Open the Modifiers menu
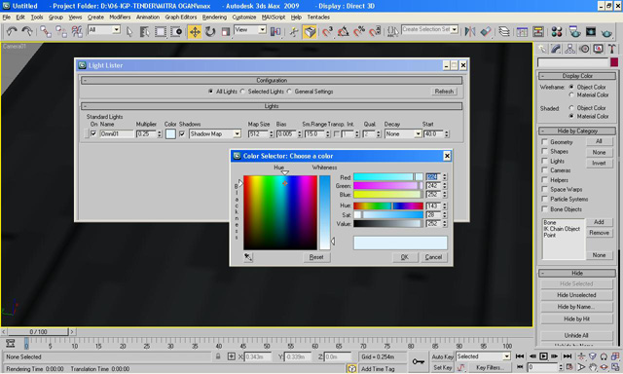Screen dimensions: 623x374 tap(120, 18)
